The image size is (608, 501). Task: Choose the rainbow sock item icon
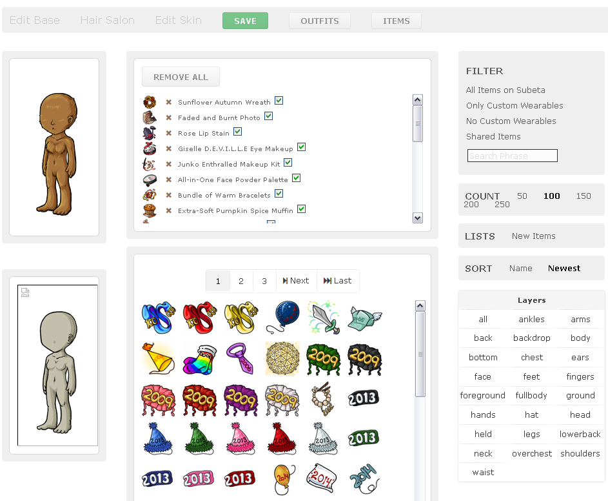pos(198,358)
